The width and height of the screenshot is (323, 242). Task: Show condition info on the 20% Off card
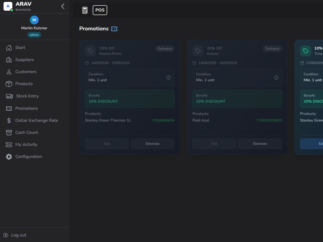[x=276, y=77]
